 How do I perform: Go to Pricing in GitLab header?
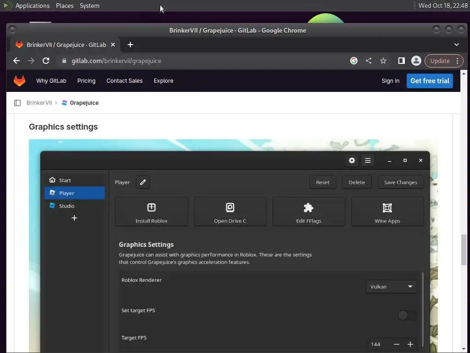86,81
